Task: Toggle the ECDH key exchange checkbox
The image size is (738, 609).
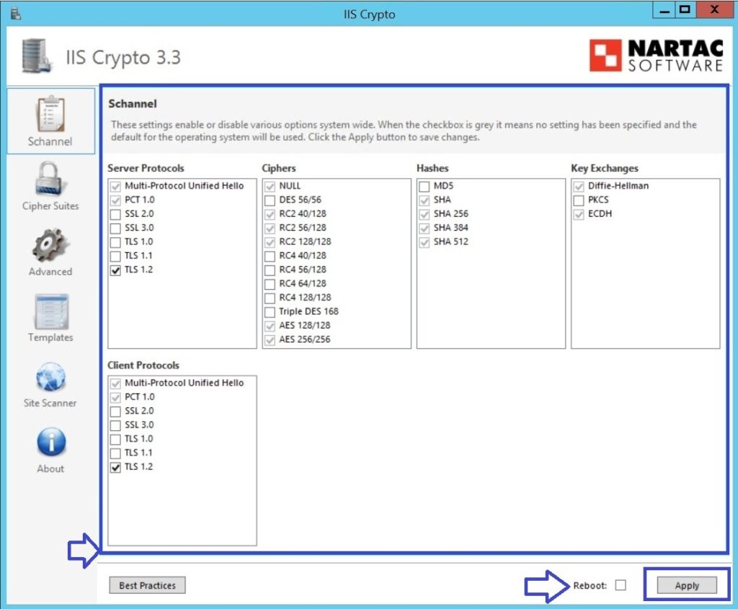Action: 579,214
